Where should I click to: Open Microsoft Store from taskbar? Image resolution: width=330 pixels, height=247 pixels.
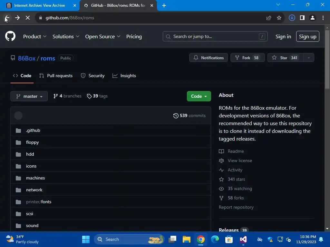tap(229, 239)
